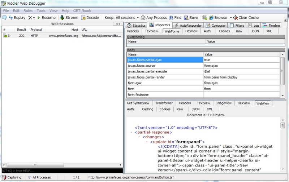Select the request HexView tab
Screen dimensions: 289x182
(191, 31)
